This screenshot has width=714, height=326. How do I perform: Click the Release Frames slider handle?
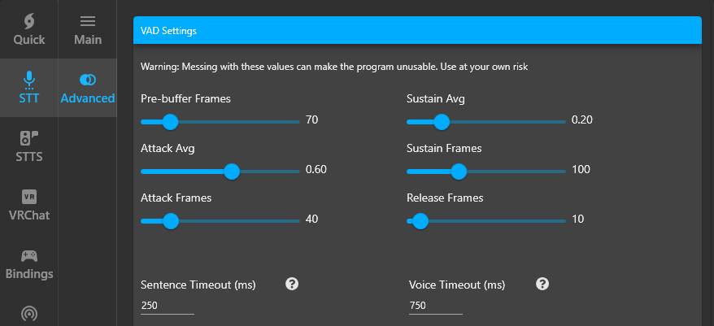tap(420, 221)
